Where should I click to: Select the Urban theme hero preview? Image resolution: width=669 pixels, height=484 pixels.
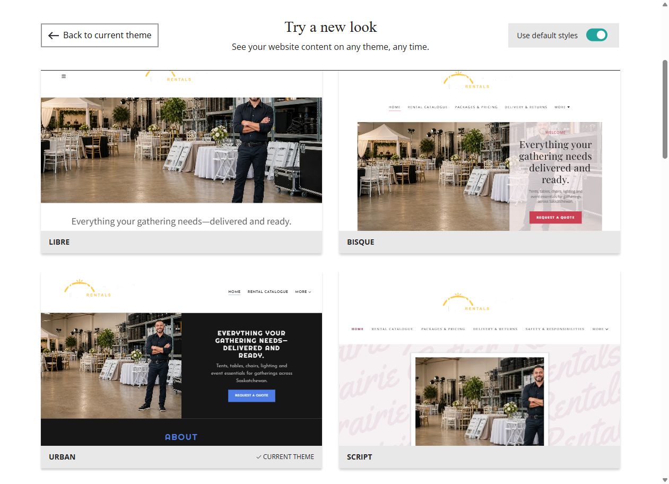(181, 366)
